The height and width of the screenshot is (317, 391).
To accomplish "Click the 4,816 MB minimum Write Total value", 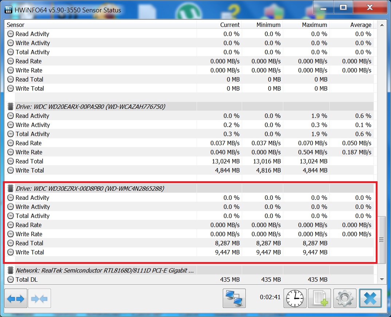I will (x=268, y=170).
